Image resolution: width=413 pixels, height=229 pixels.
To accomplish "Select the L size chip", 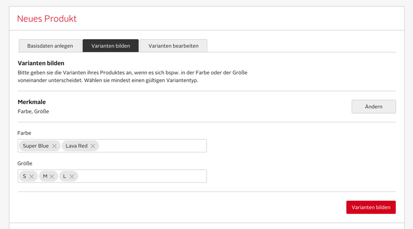I will [x=65, y=176].
